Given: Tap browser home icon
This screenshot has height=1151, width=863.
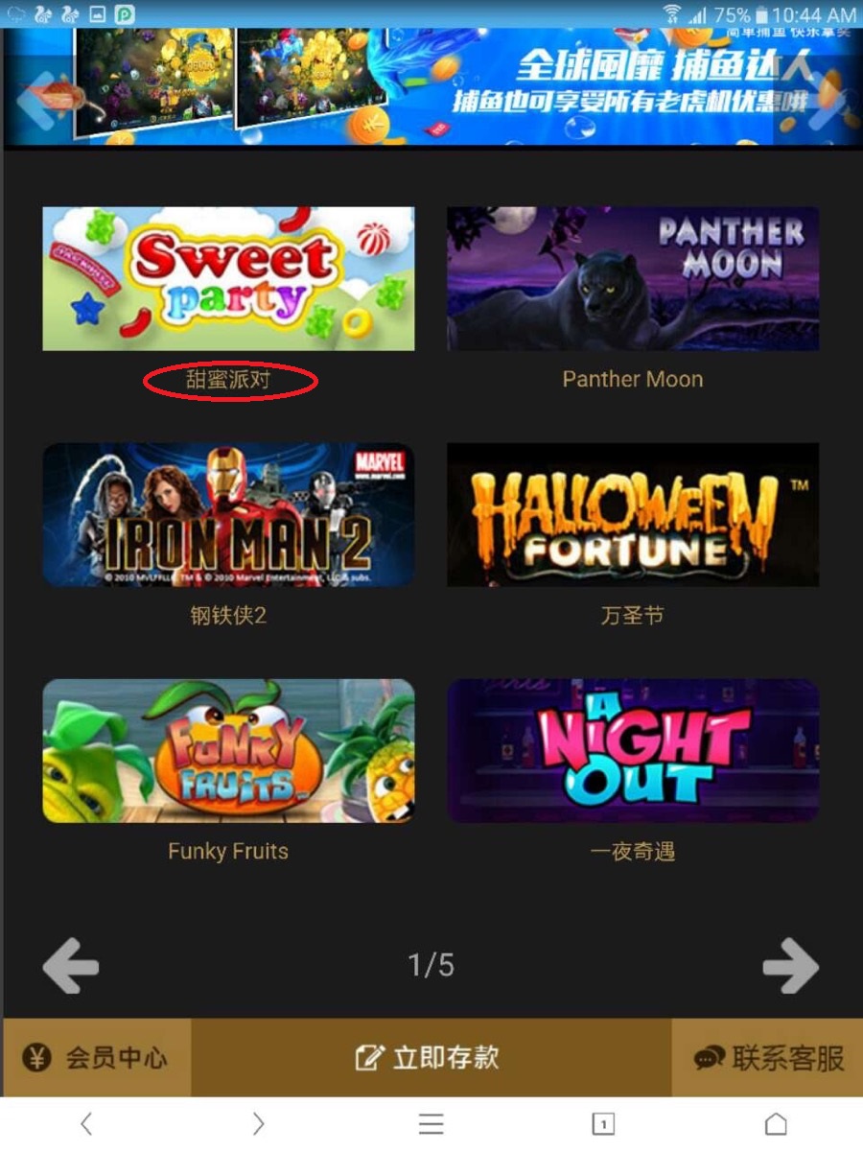Looking at the screenshot, I should [x=776, y=1123].
